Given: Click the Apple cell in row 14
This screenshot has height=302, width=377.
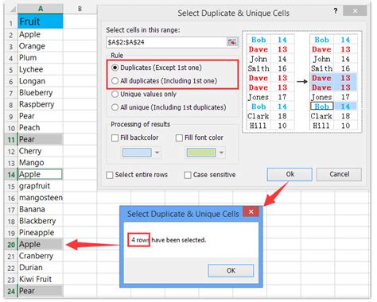Looking at the screenshot, I should click(x=41, y=174).
